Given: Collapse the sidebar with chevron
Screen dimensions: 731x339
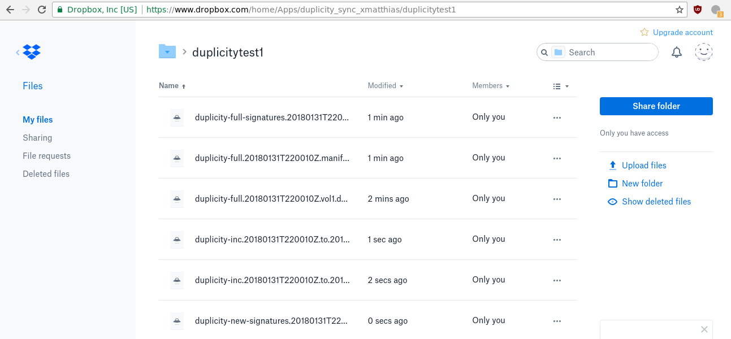Looking at the screenshot, I should pyautogui.click(x=18, y=53).
